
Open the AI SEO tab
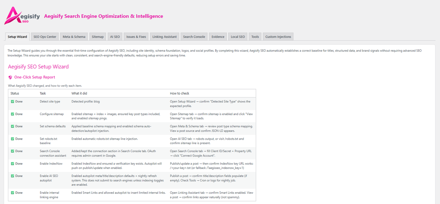pos(115,37)
